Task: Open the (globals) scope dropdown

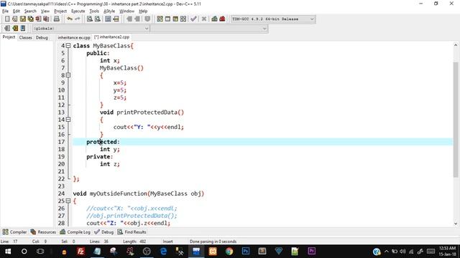Action: 91,29
